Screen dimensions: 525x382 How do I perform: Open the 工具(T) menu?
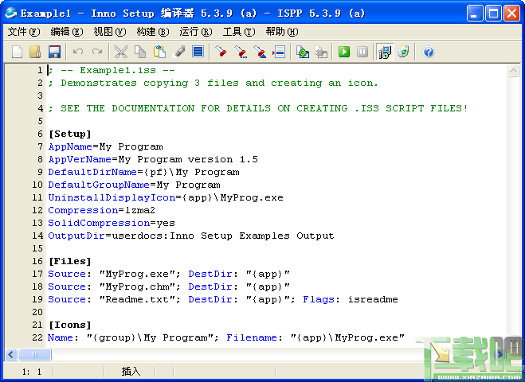[239, 32]
